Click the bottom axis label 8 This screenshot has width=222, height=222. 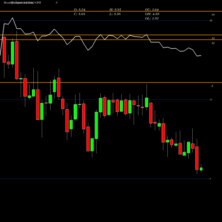(210, 178)
